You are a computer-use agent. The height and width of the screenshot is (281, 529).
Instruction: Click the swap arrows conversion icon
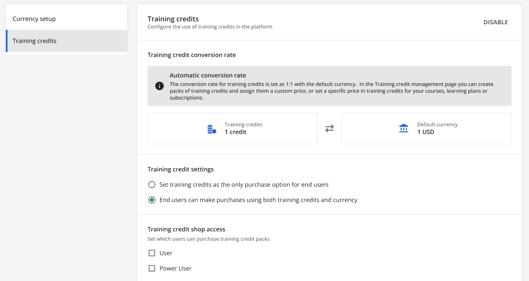pos(329,129)
